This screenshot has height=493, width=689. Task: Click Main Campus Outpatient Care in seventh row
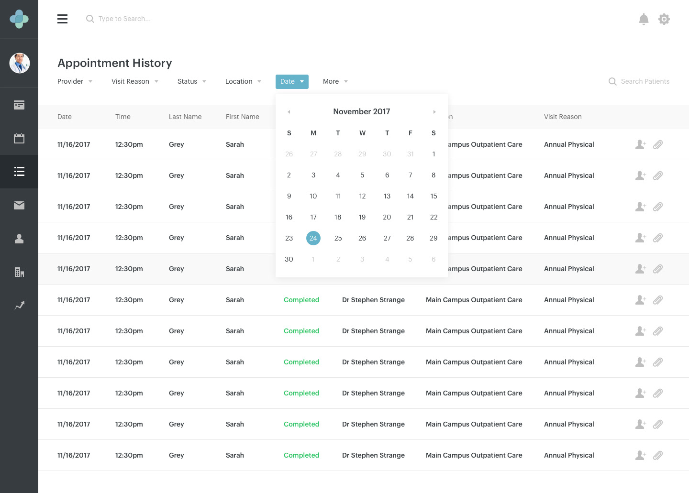coord(474,331)
